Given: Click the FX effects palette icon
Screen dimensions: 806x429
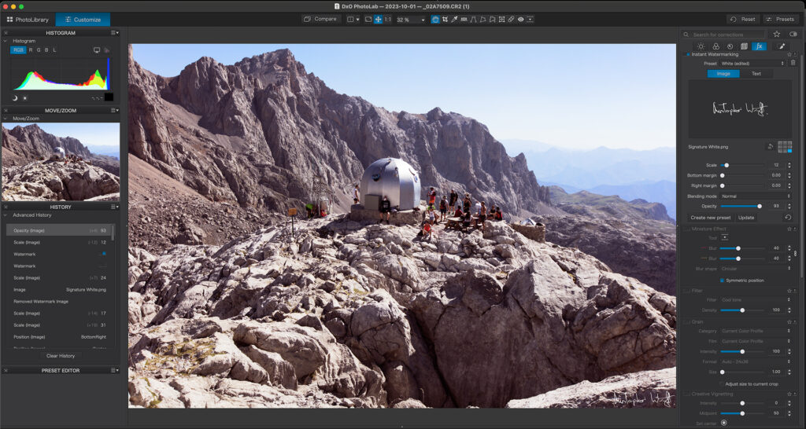Looking at the screenshot, I should tap(759, 46).
